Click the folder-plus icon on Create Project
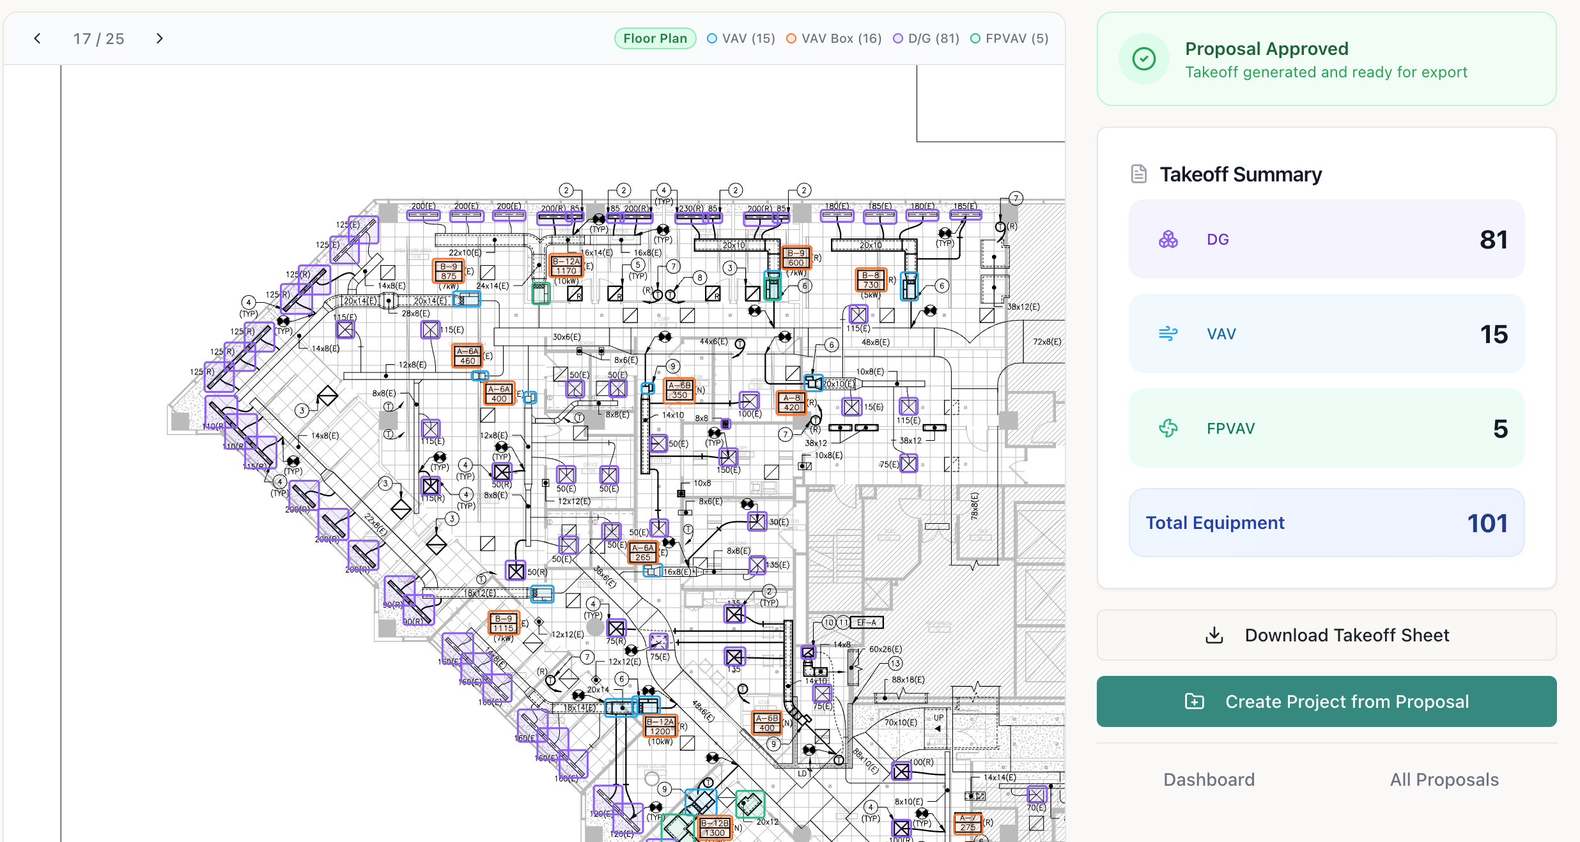The image size is (1580, 842). click(x=1194, y=701)
